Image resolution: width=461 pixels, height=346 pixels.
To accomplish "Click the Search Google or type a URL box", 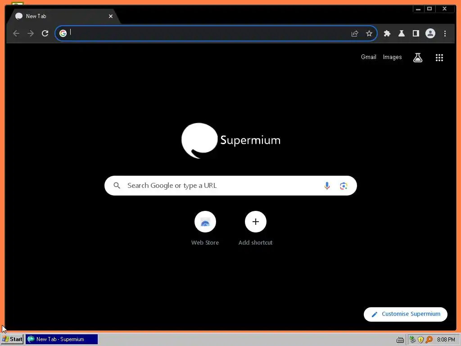I will tap(230, 186).
